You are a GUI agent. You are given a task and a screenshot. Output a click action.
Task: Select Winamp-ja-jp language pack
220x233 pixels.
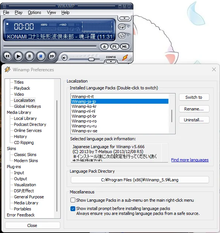(x=120, y=101)
